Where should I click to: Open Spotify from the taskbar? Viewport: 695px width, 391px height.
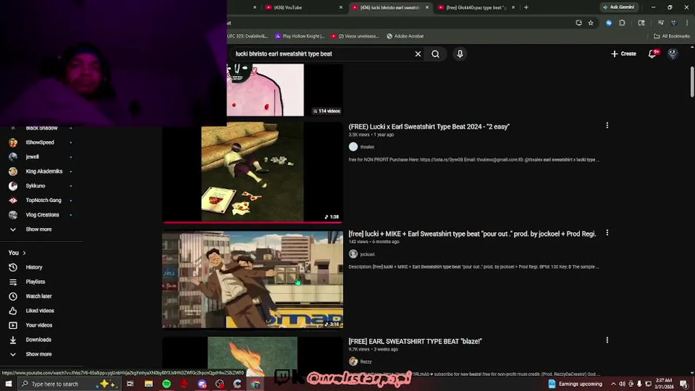(x=166, y=384)
